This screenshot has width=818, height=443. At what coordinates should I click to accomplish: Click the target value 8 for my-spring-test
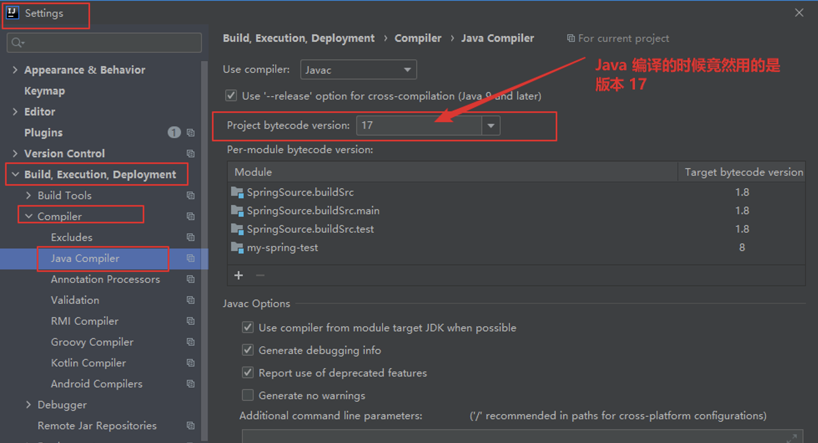742,247
